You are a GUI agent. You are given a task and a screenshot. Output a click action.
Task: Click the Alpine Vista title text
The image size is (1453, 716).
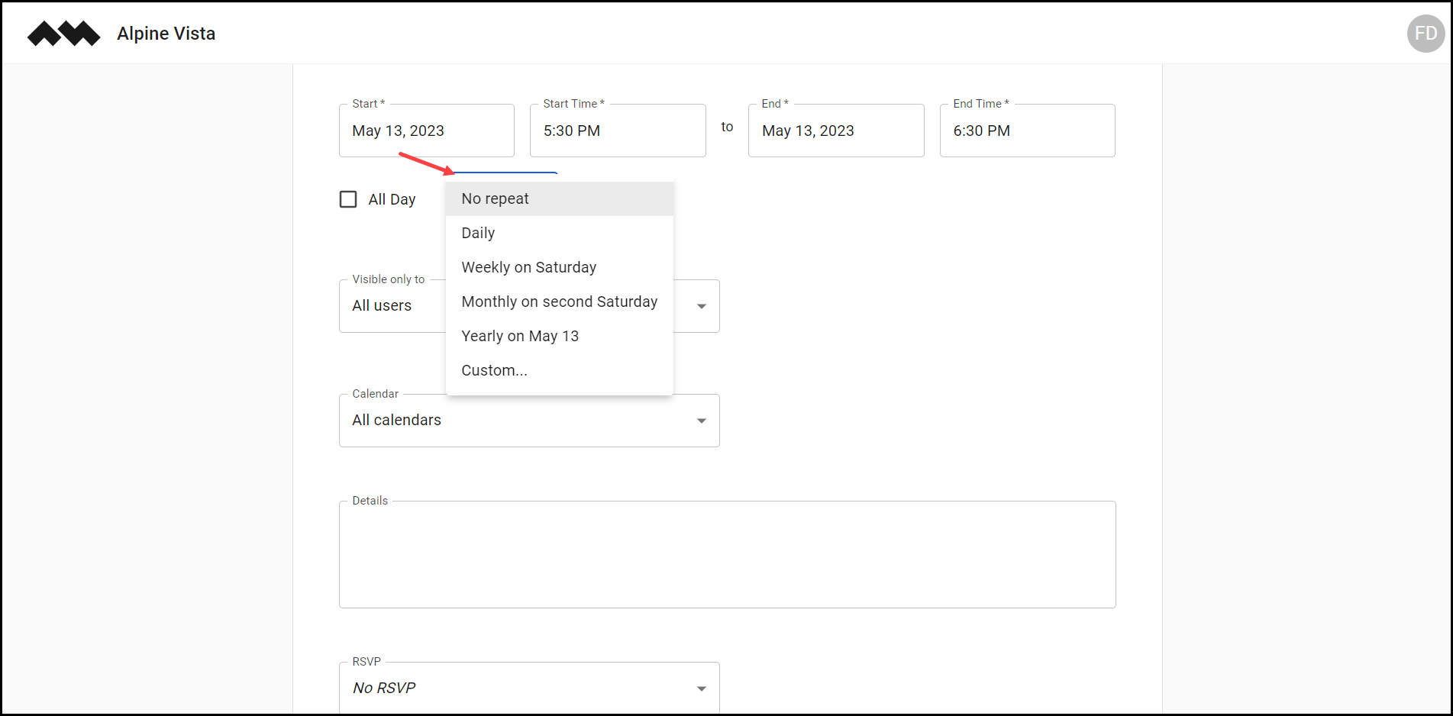tap(166, 34)
